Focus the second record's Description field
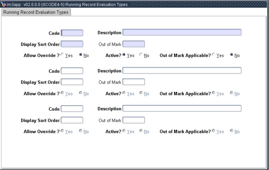Viewport: 269px width, 170px height. coord(182,71)
